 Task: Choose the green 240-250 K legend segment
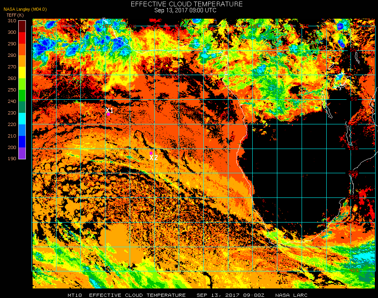pyautogui.click(x=22, y=96)
